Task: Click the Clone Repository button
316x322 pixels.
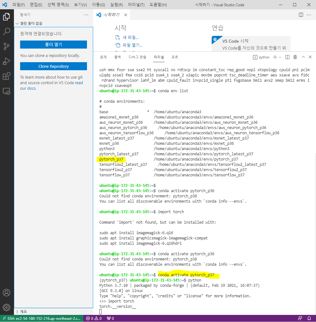Action: (54, 66)
